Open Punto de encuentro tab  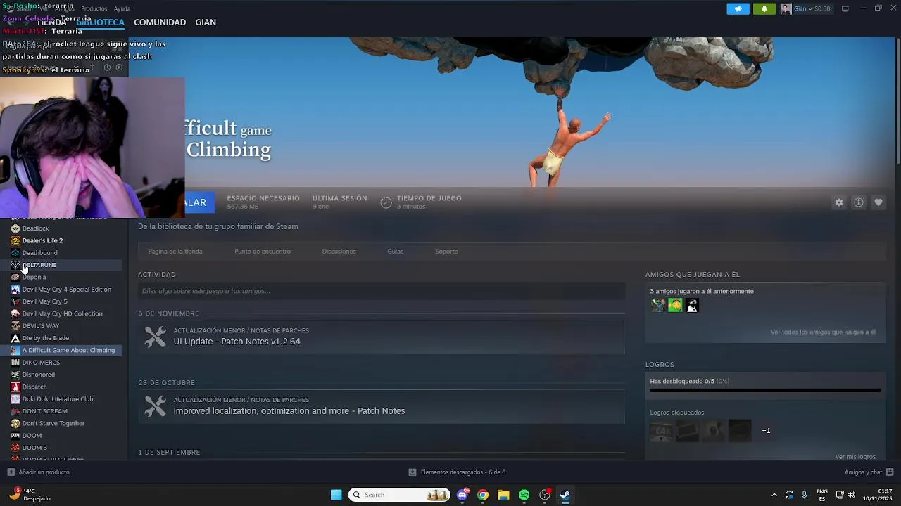click(263, 252)
